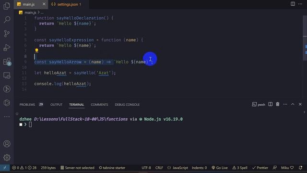Open the Problems panel tab
The image size is (307, 173).
tap(31, 105)
